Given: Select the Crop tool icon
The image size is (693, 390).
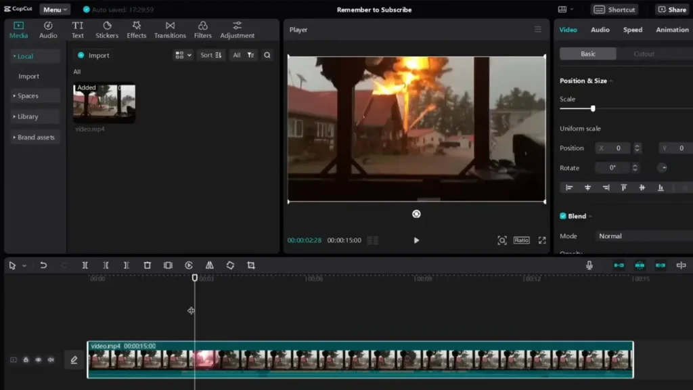Looking at the screenshot, I should (x=251, y=265).
